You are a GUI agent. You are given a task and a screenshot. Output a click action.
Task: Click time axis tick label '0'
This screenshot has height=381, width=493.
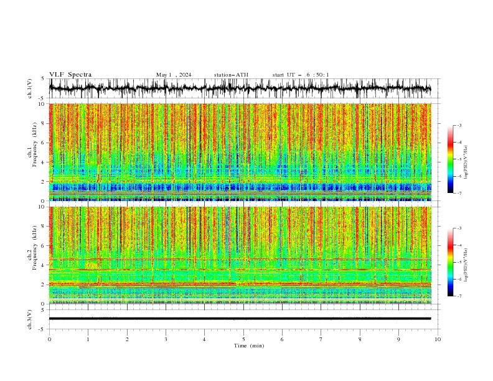coord(49,339)
